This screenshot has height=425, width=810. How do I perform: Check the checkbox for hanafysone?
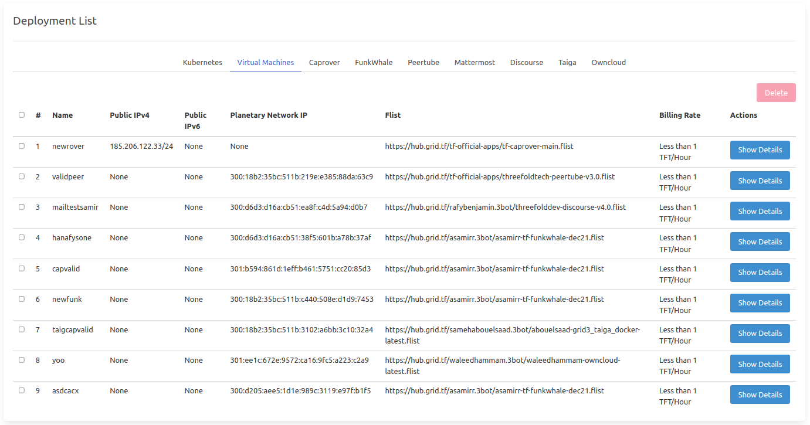click(x=22, y=237)
